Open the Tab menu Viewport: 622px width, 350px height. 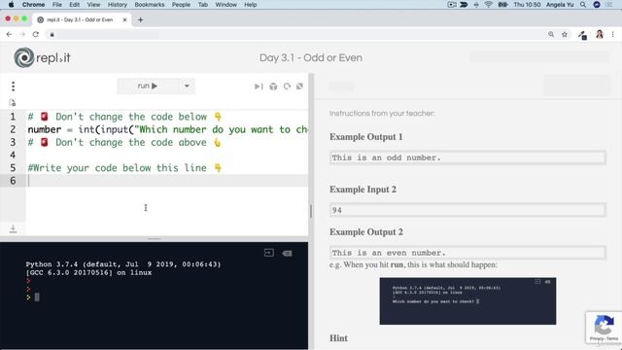203,5
